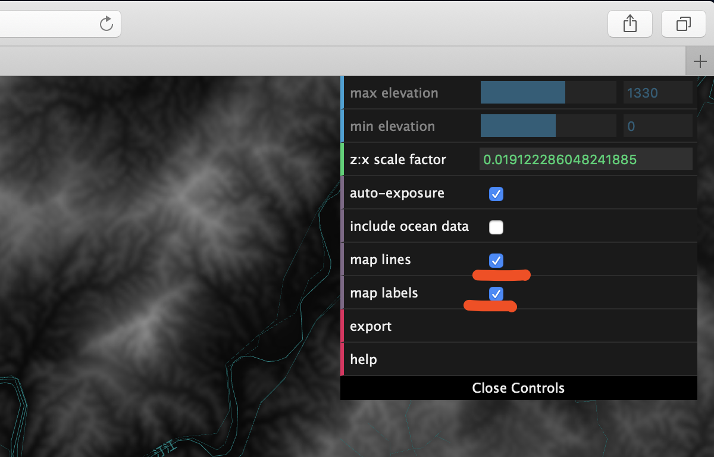
Task: Open the Safari share menu icon
Action: (x=630, y=24)
